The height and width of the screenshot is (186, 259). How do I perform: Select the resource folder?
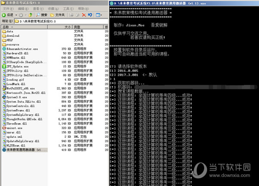pyautogui.click(x=13, y=44)
